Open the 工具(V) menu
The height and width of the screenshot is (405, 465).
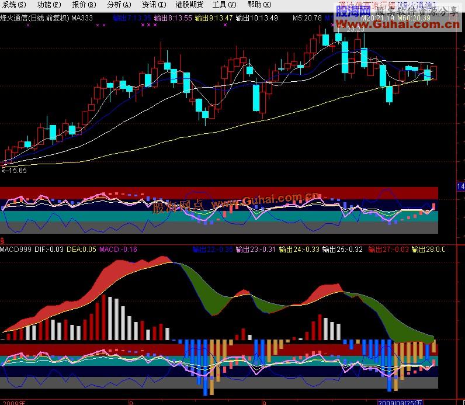pos(224,5)
